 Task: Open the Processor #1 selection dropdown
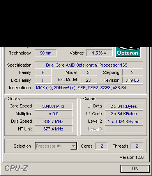coord(56,146)
